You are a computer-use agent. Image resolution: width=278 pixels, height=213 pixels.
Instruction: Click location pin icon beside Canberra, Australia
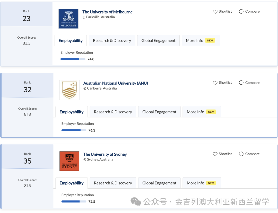tap(85, 88)
